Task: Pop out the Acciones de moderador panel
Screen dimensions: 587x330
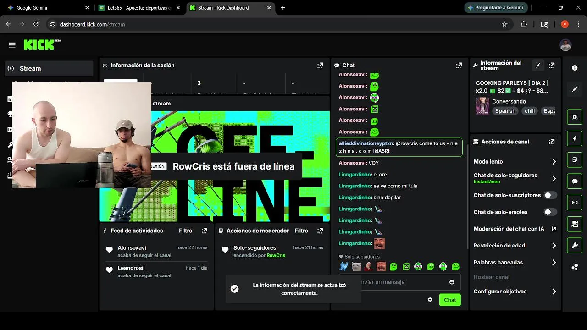Action: click(x=321, y=231)
